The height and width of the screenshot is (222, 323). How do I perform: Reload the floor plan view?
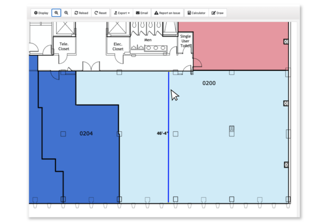(x=82, y=13)
